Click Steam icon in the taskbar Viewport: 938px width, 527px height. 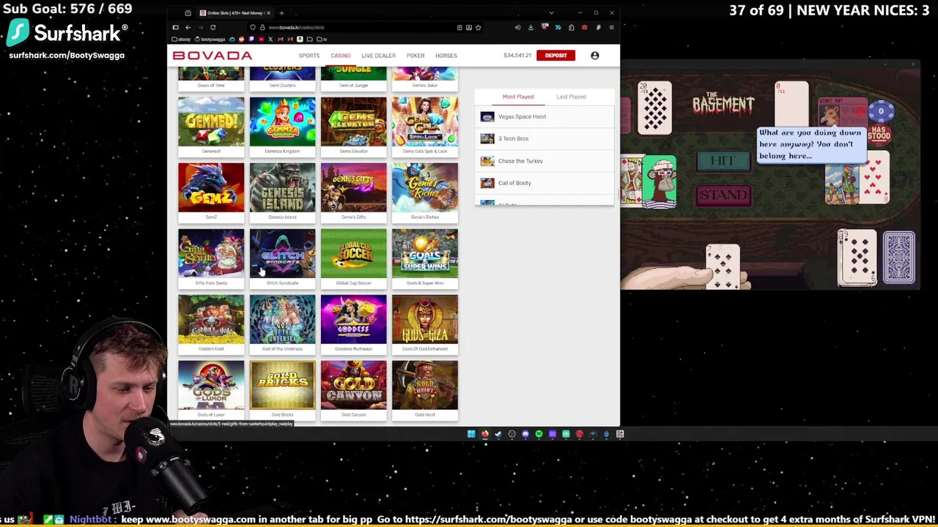tap(498, 434)
